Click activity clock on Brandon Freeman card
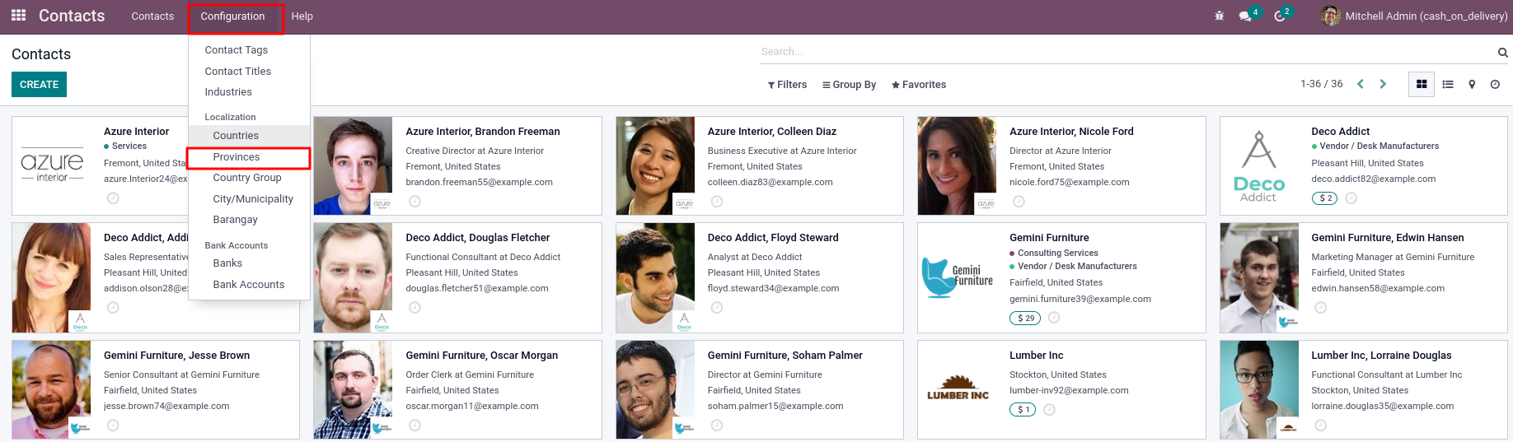Viewport: 1513px width, 442px height. coord(415,202)
